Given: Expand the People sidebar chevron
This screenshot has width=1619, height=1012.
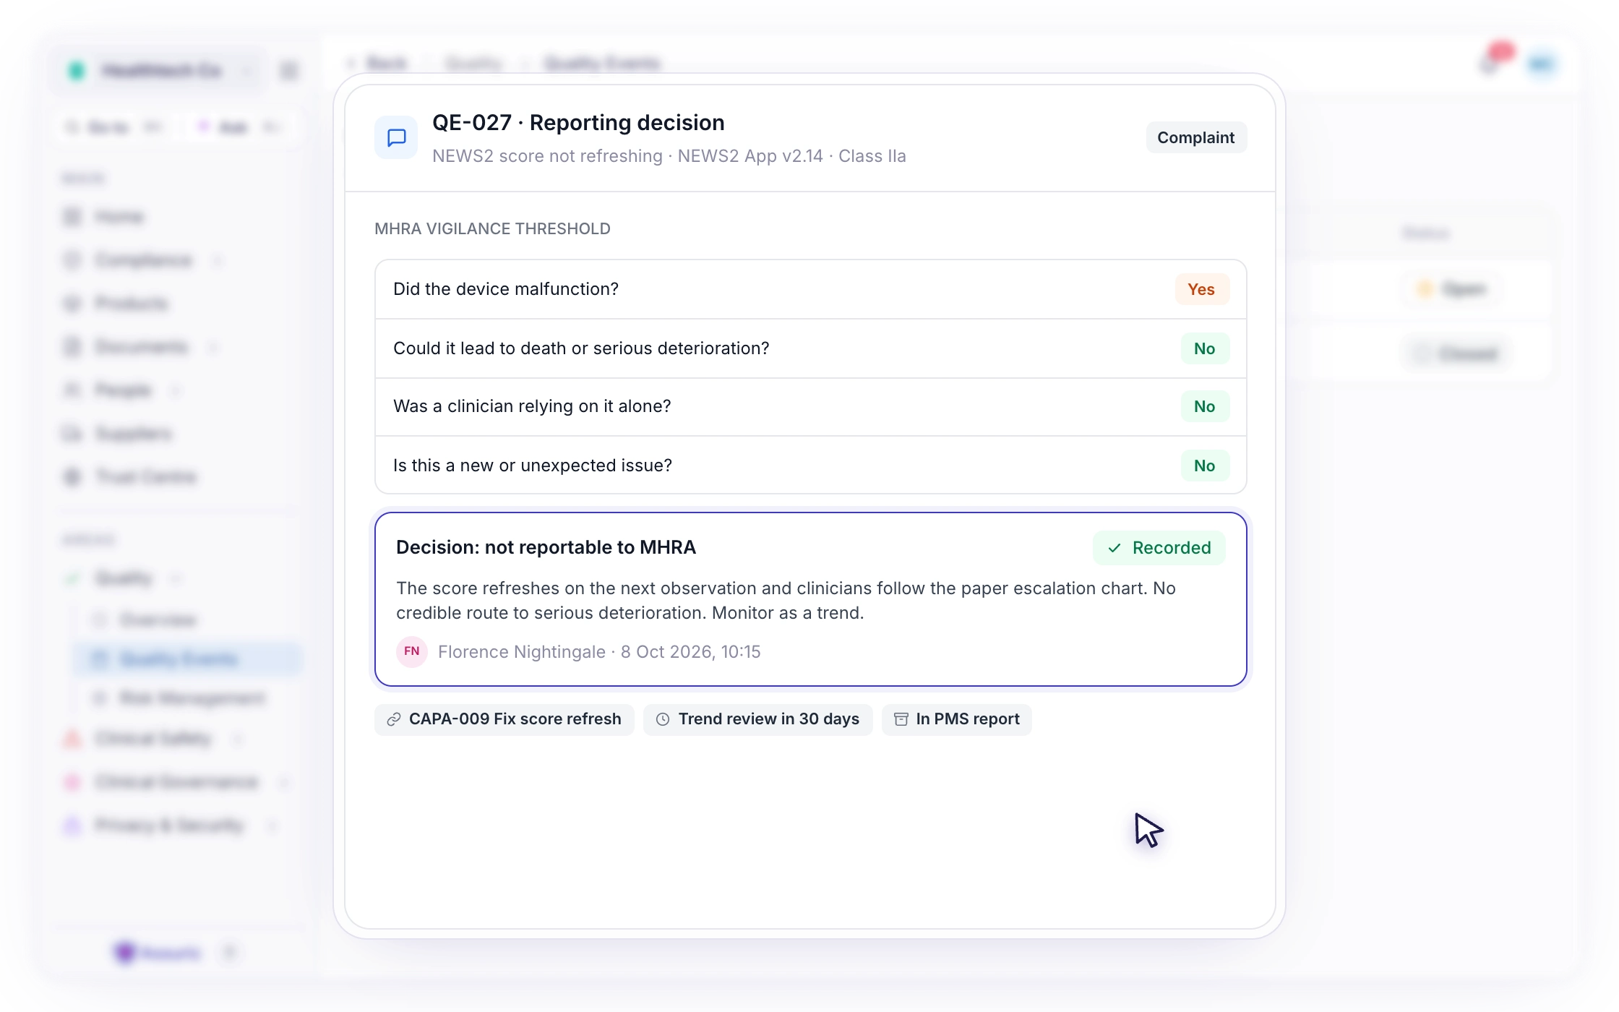Looking at the screenshot, I should 176,391.
